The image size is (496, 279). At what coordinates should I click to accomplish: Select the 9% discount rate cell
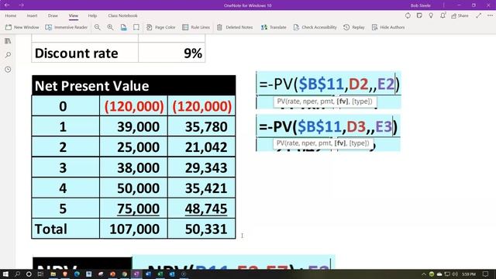point(172,53)
